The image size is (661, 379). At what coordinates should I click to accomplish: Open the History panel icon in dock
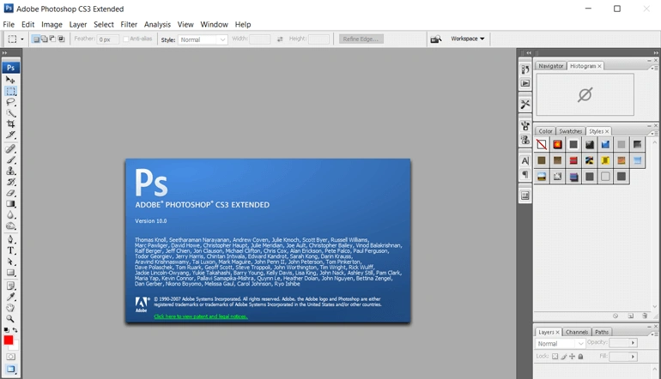(525, 69)
